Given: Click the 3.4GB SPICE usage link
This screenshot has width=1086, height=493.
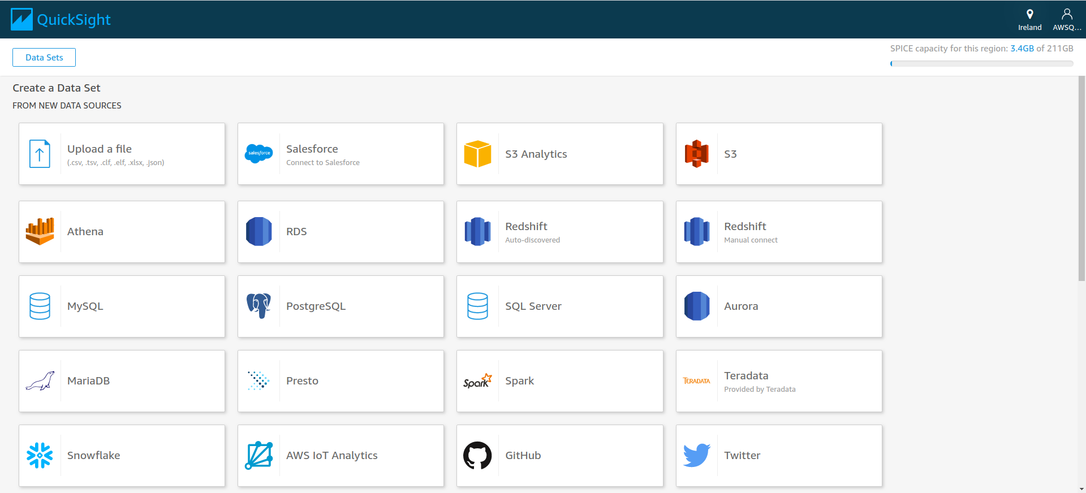Looking at the screenshot, I should click(x=1022, y=49).
